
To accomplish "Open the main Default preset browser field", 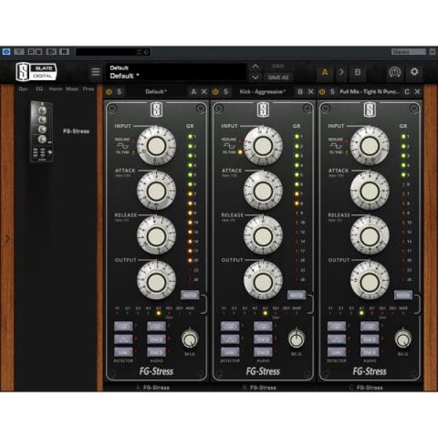I will tap(176, 72).
